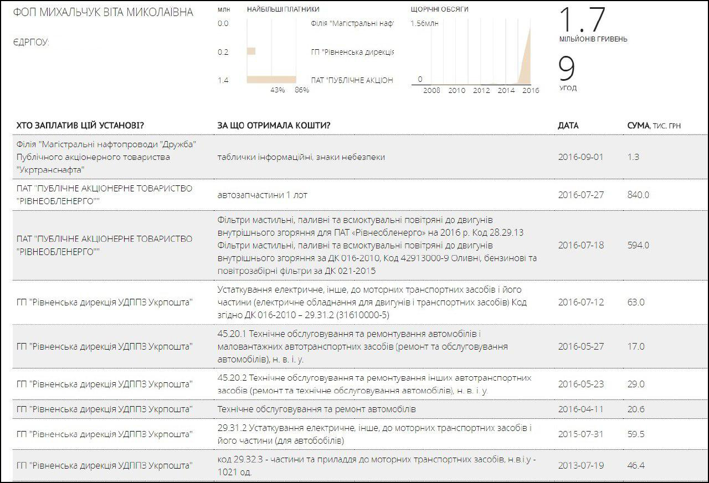Select the Філія "Магістральні нафт label in the payers chart
Screen dimensions: 709x483
[352, 24]
